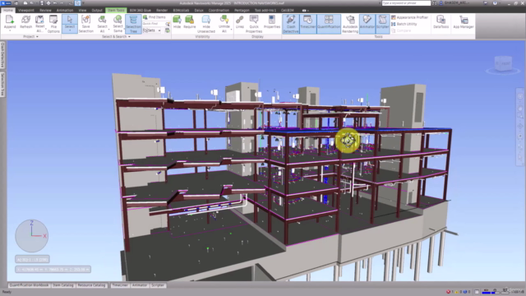The height and width of the screenshot is (296, 526).
Task: Open File Options dialog
Action: pyautogui.click(x=53, y=24)
